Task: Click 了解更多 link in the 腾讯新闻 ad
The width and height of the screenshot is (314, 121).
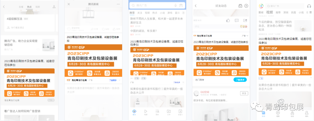Action: 113,80
